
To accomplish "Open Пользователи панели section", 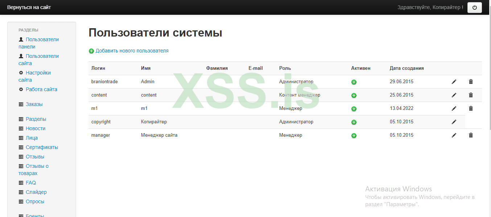I will (39, 43).
